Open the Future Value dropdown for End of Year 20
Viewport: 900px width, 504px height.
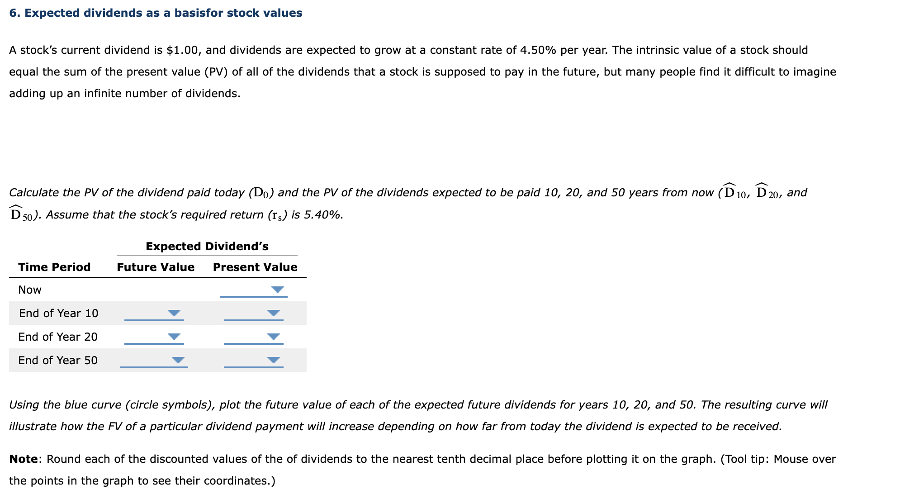175,335
